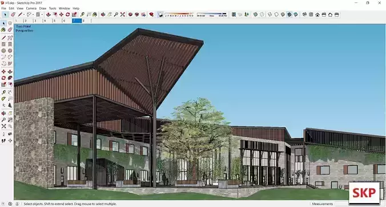Select the Section Plane tool
The height and width of the screenshot is (207, 386).
click(10, 141)
